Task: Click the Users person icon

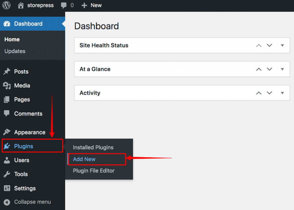Action: click(7, 160)
